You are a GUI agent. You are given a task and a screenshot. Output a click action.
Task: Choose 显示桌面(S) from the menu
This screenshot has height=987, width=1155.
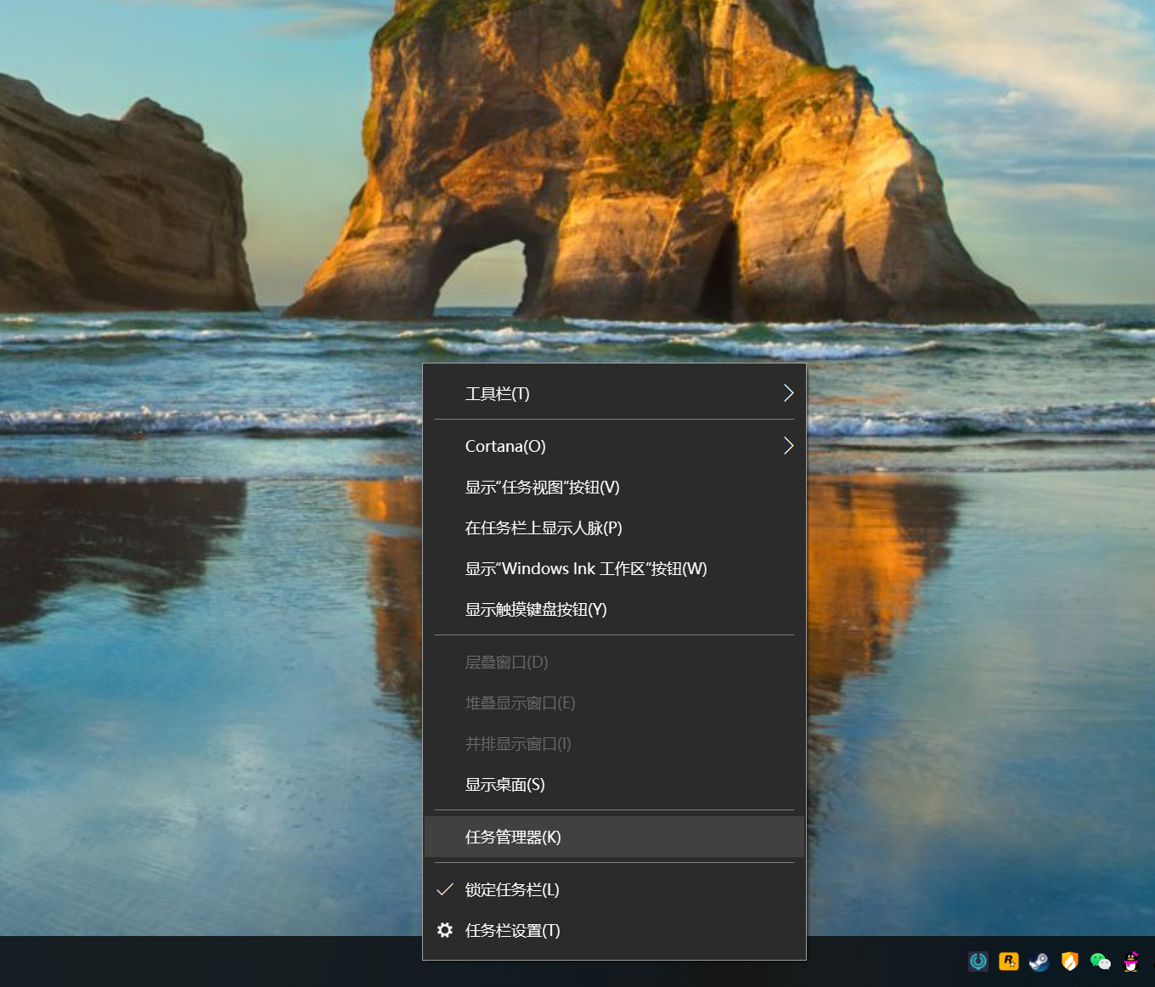coord(614,784)
